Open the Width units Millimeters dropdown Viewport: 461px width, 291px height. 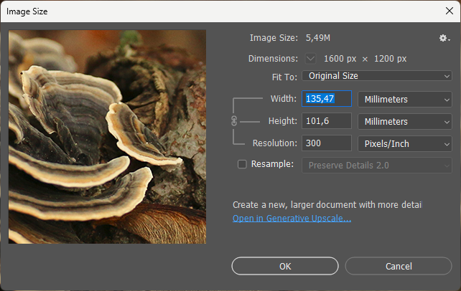click(404, 99)
